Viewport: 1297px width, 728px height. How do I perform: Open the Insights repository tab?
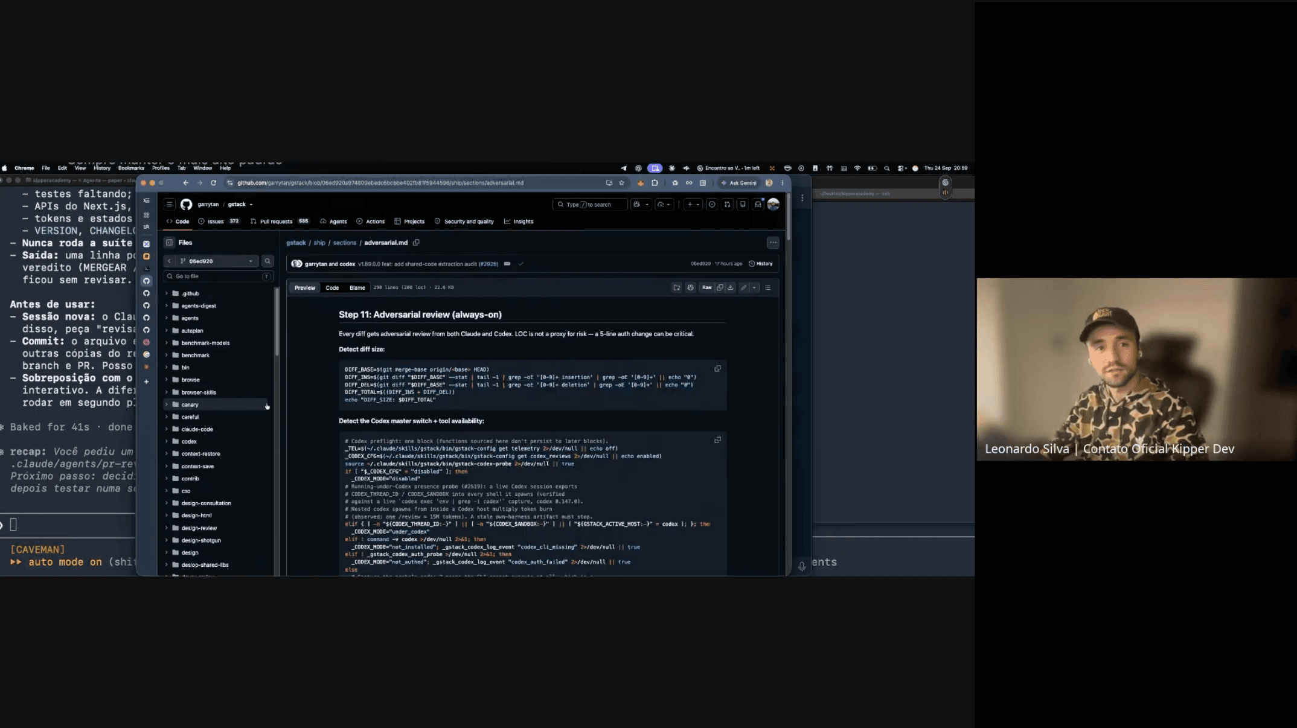click(519, 222)
